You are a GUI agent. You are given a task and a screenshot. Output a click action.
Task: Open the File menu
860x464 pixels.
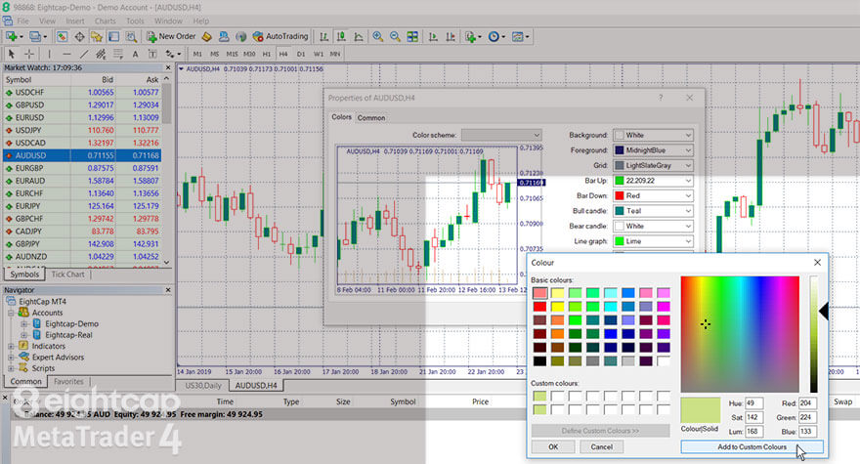pos(23,21)
